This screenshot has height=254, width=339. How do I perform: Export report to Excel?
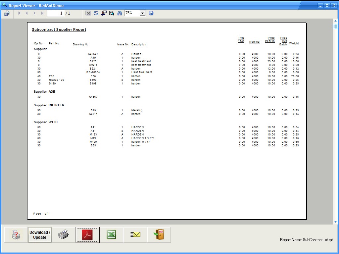point(112,235)
